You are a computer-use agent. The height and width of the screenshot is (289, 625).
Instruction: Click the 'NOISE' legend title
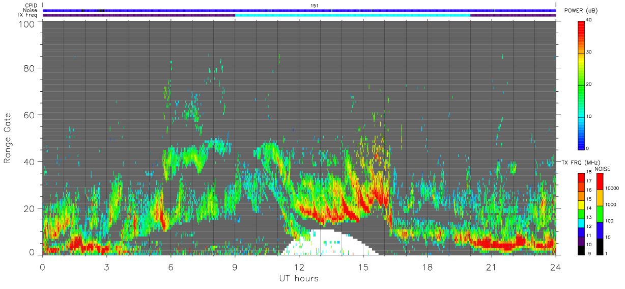point(603,169)
